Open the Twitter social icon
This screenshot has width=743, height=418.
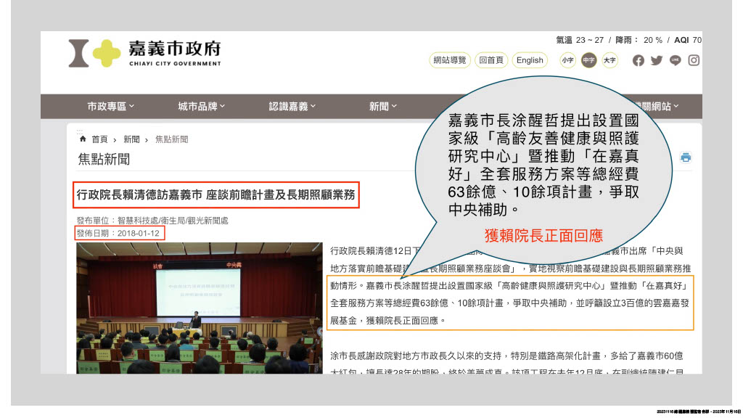tap(657, 60)
